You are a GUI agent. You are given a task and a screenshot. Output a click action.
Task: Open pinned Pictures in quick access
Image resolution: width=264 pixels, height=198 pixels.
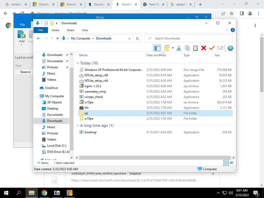[53, 67]
